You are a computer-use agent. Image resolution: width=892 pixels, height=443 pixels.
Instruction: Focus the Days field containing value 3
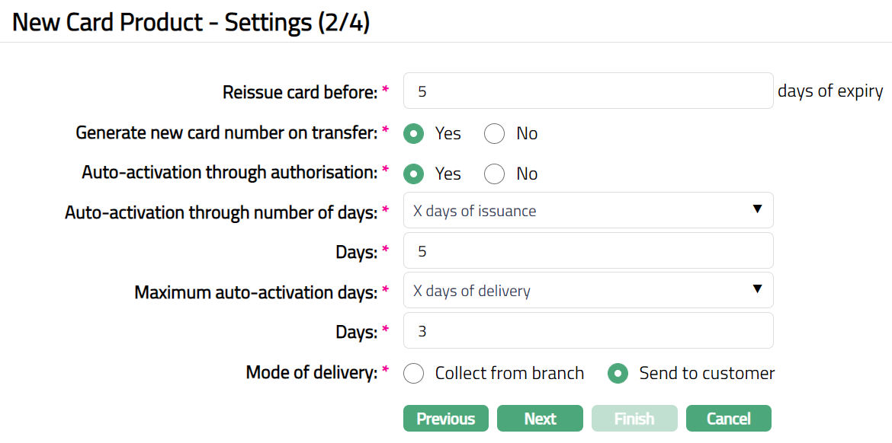pos(588,331)
